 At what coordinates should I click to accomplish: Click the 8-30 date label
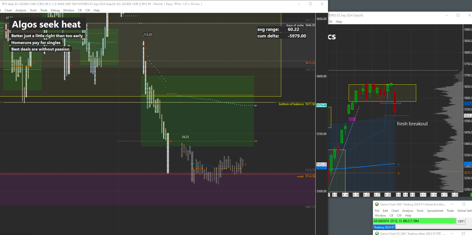point(388,195)
